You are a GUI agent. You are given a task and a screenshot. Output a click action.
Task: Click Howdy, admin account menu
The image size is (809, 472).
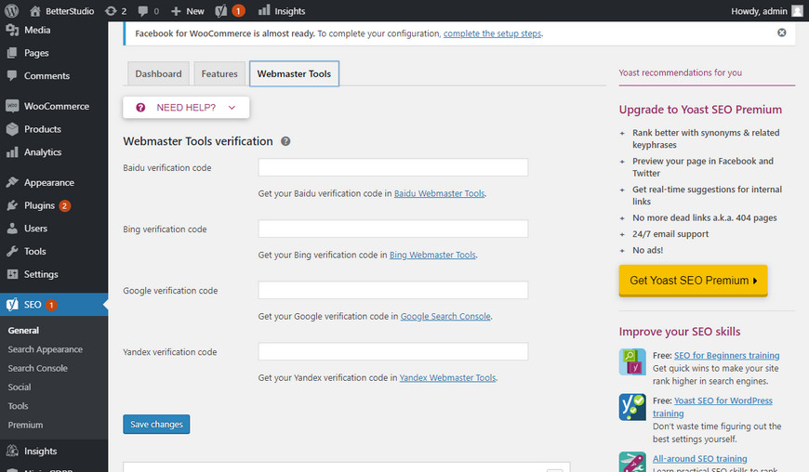(x=767, y=11)
